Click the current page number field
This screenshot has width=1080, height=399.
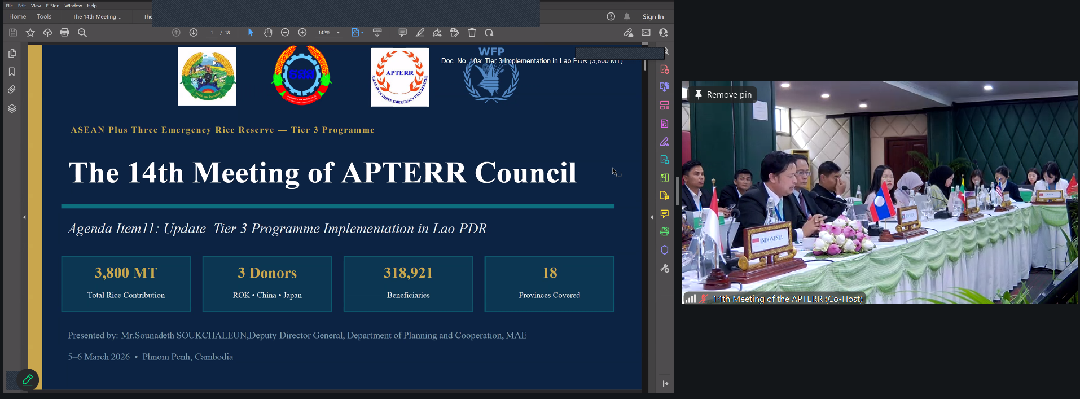[x=212, y=33]
